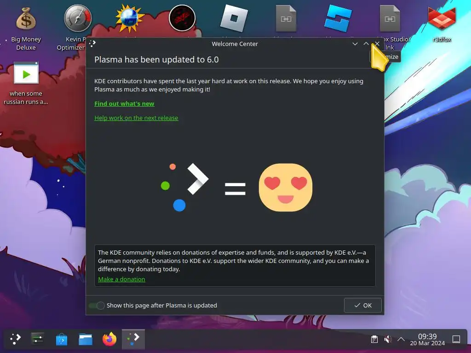Click the 'Make a donation' link
Image resolution: width=471 pixels, height=353 pixels.
(x=121, y=279)
